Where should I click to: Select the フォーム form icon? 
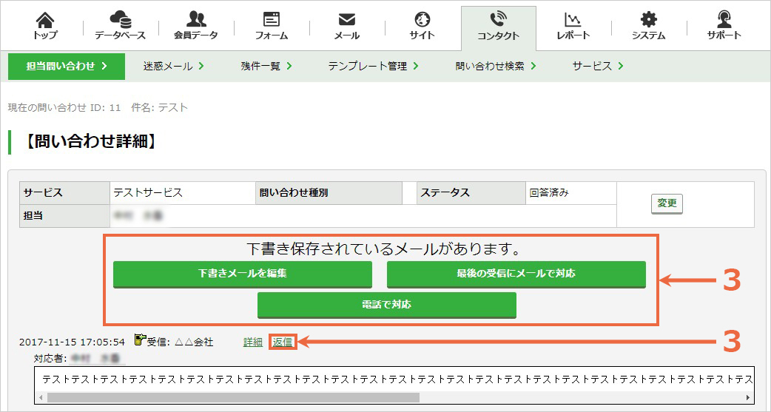(272, 20)
